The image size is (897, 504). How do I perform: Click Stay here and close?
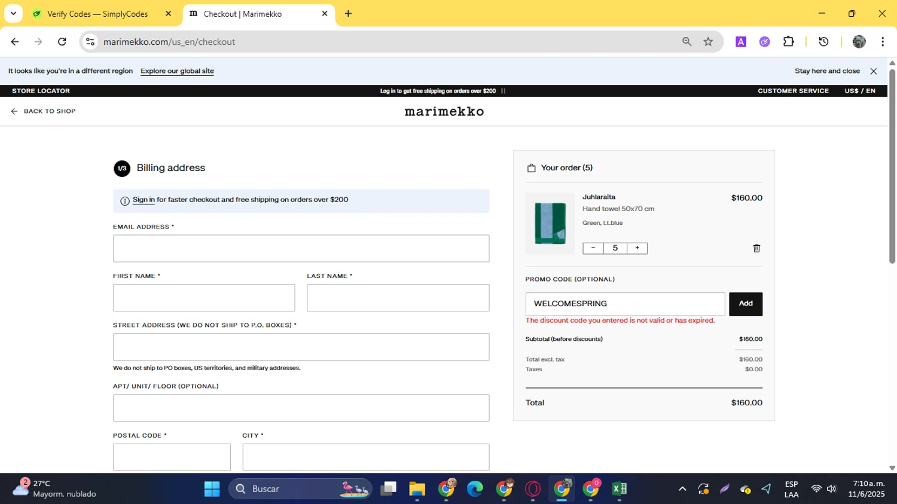coord(827,71)
